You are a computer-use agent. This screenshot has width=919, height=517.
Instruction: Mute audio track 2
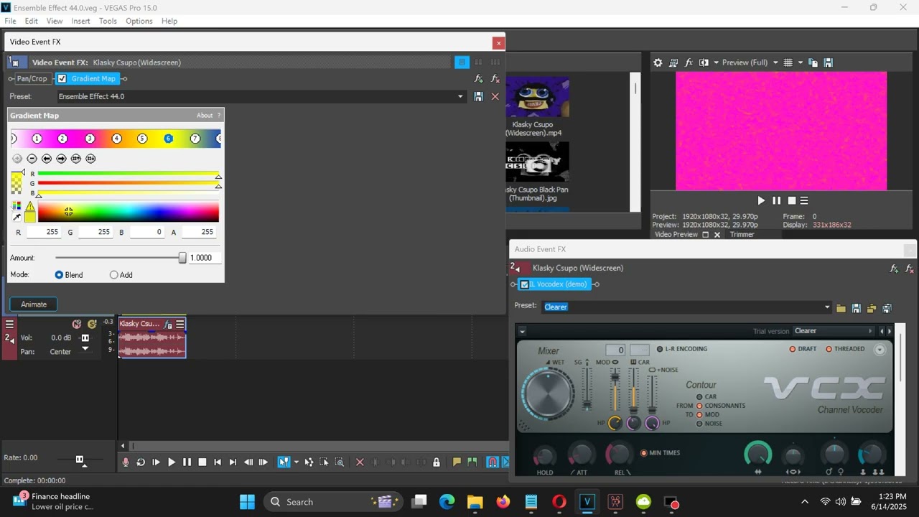(77, 325)
